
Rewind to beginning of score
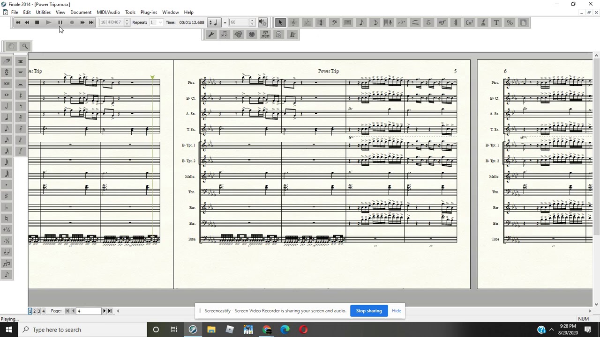tap(18, 22)
